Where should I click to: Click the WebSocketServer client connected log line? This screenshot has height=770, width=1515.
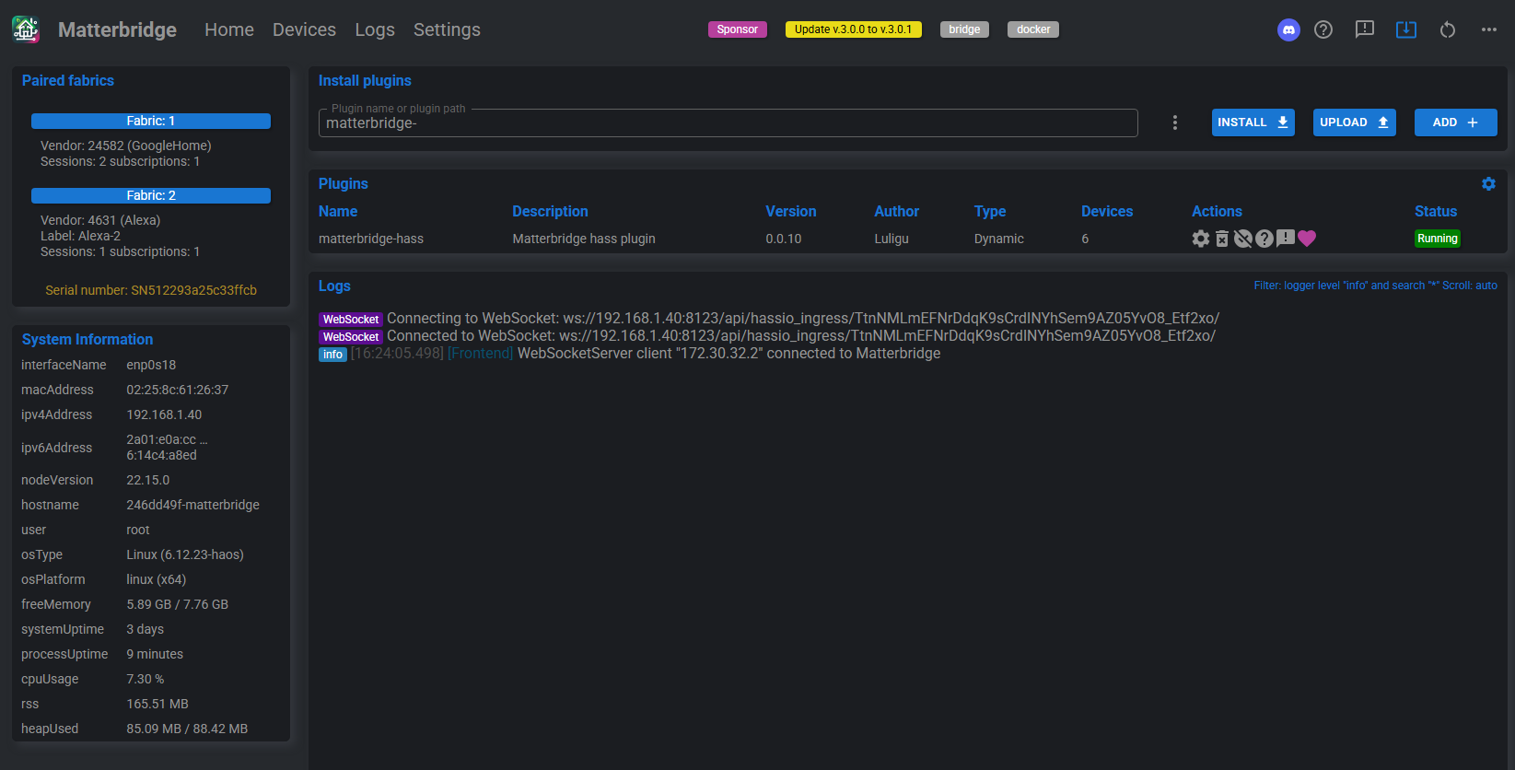[630, 354]
